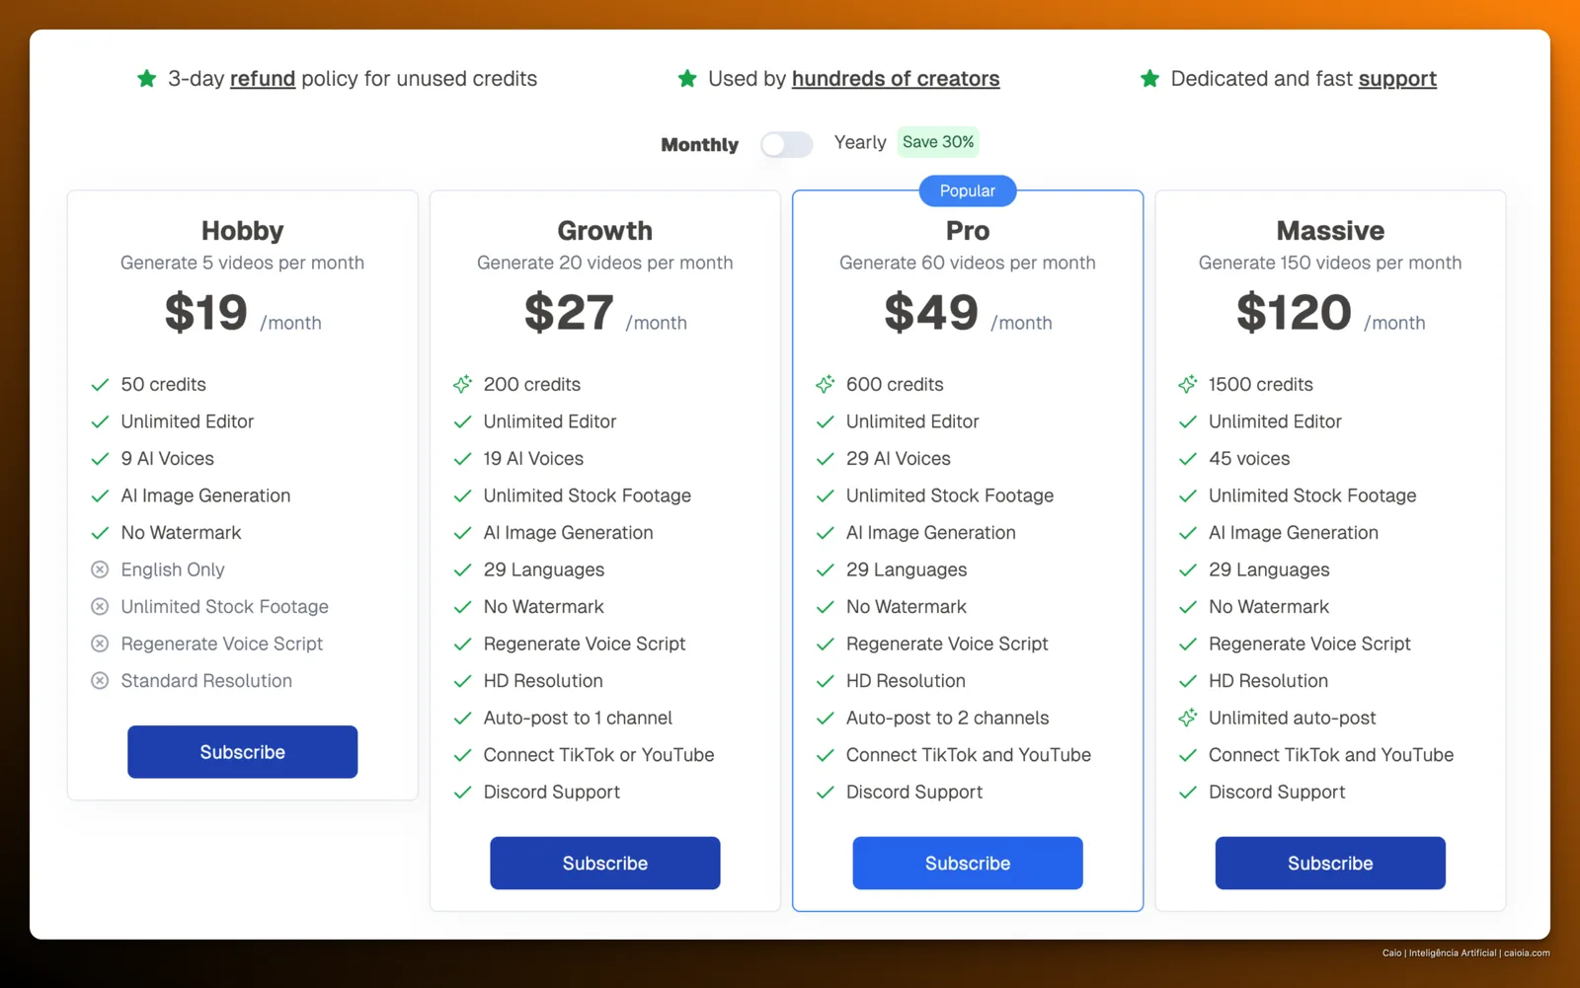Click the crossed-circle icon beside English Only

point(100,570)
